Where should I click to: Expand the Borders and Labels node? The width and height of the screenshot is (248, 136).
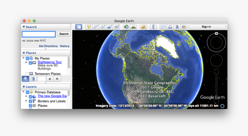[x=27, y=101]
